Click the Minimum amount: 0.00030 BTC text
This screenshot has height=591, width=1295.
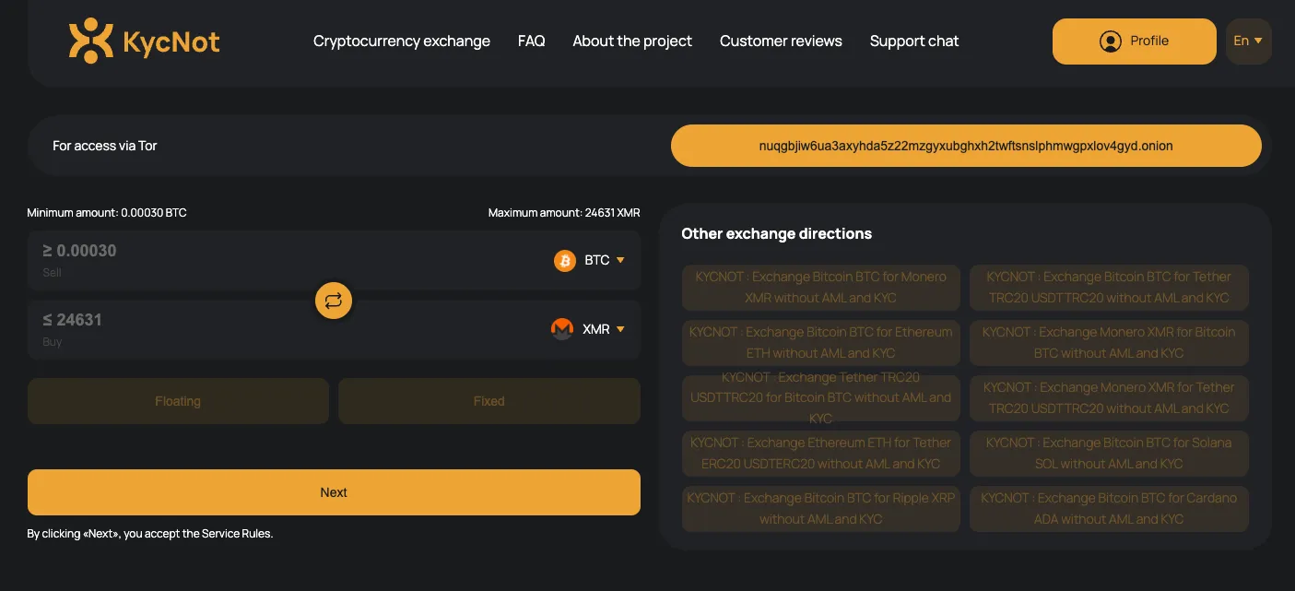(107, 213)
